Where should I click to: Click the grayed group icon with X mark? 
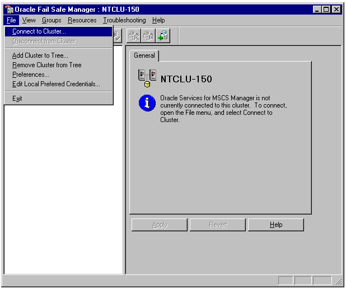coord(148,35)
